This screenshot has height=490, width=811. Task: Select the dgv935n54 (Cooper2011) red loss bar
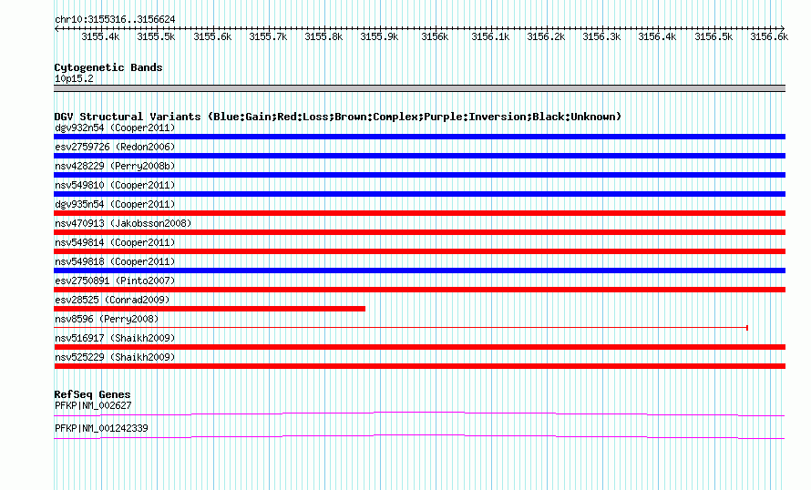pos(419,213)
